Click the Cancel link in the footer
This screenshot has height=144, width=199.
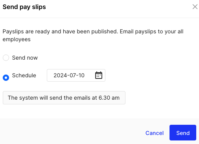(x=155, y=133)
